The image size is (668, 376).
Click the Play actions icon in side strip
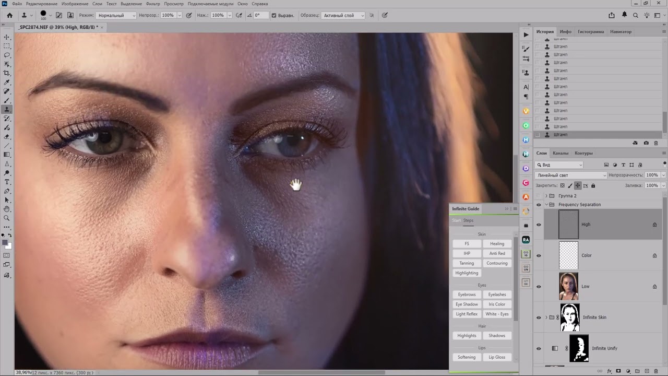coord(526,35)
